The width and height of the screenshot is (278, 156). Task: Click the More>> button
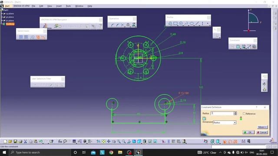click(262, 127)
